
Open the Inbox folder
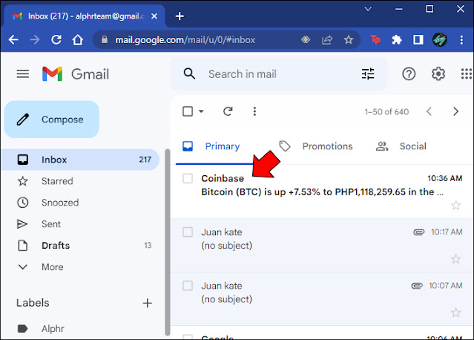pos(80,160)
